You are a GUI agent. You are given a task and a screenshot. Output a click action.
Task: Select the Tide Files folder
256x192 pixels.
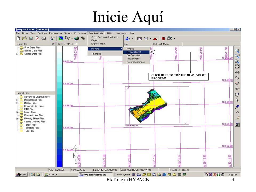pos(27,131)
